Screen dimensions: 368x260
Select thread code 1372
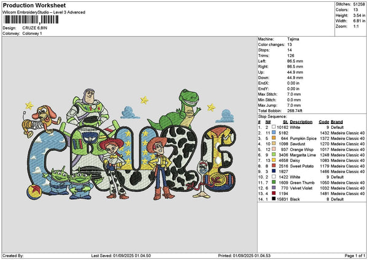[324, 139]
